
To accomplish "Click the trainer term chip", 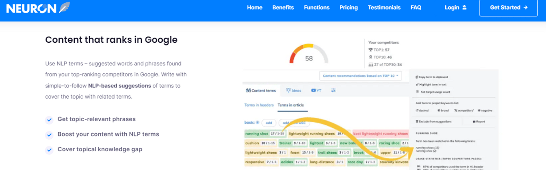I will tap(293, 143).
